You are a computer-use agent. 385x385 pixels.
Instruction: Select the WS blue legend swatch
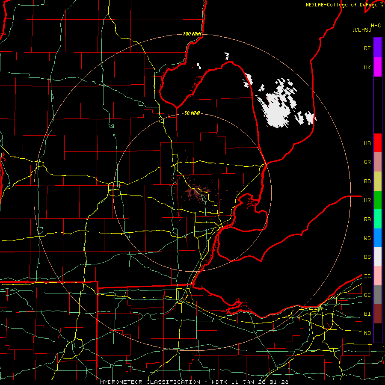coord(378,238)
